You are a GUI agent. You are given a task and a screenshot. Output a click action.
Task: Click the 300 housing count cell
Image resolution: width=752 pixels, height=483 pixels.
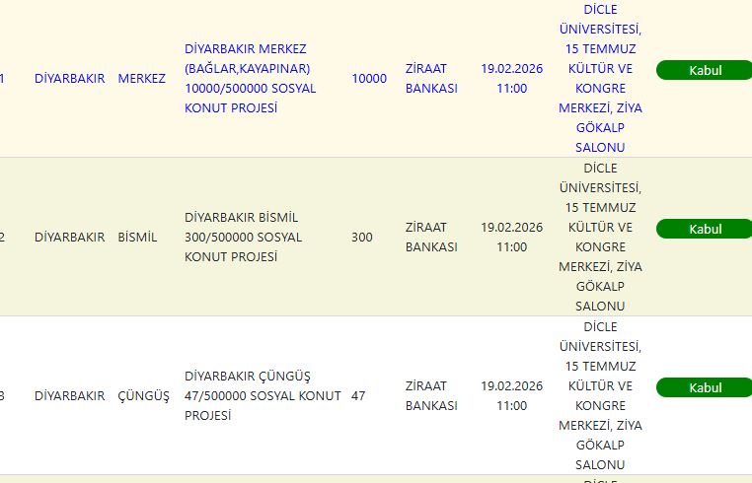[361, 238]
